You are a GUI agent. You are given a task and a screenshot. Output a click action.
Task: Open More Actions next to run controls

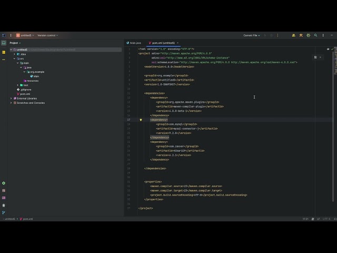[x=277, y=35]
